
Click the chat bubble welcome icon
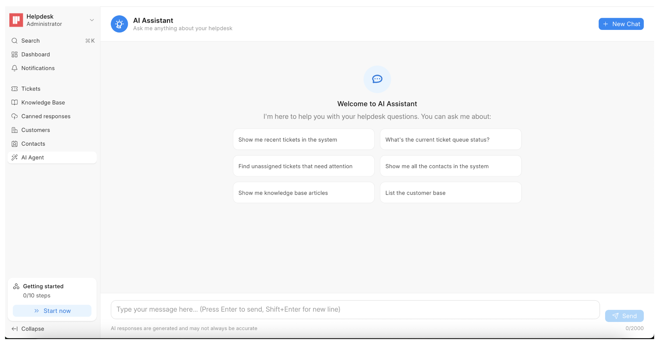377,79
